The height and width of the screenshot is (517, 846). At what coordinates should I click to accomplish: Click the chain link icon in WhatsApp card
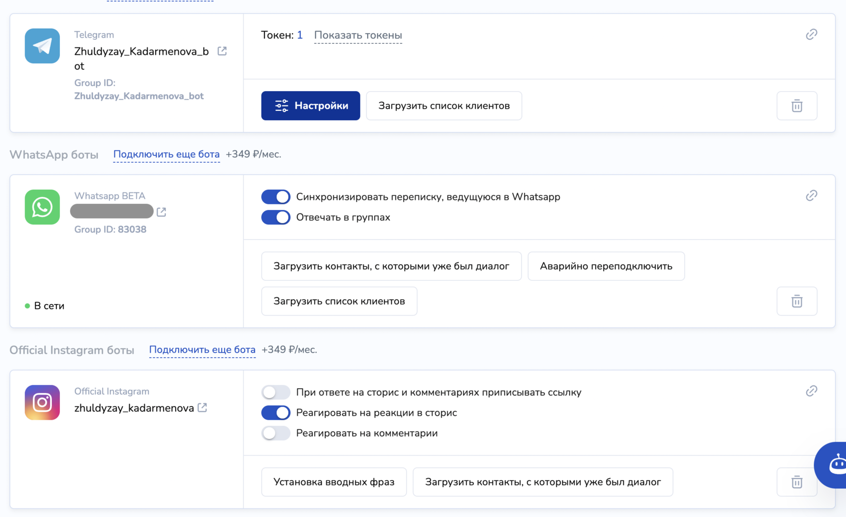point(811,195)
